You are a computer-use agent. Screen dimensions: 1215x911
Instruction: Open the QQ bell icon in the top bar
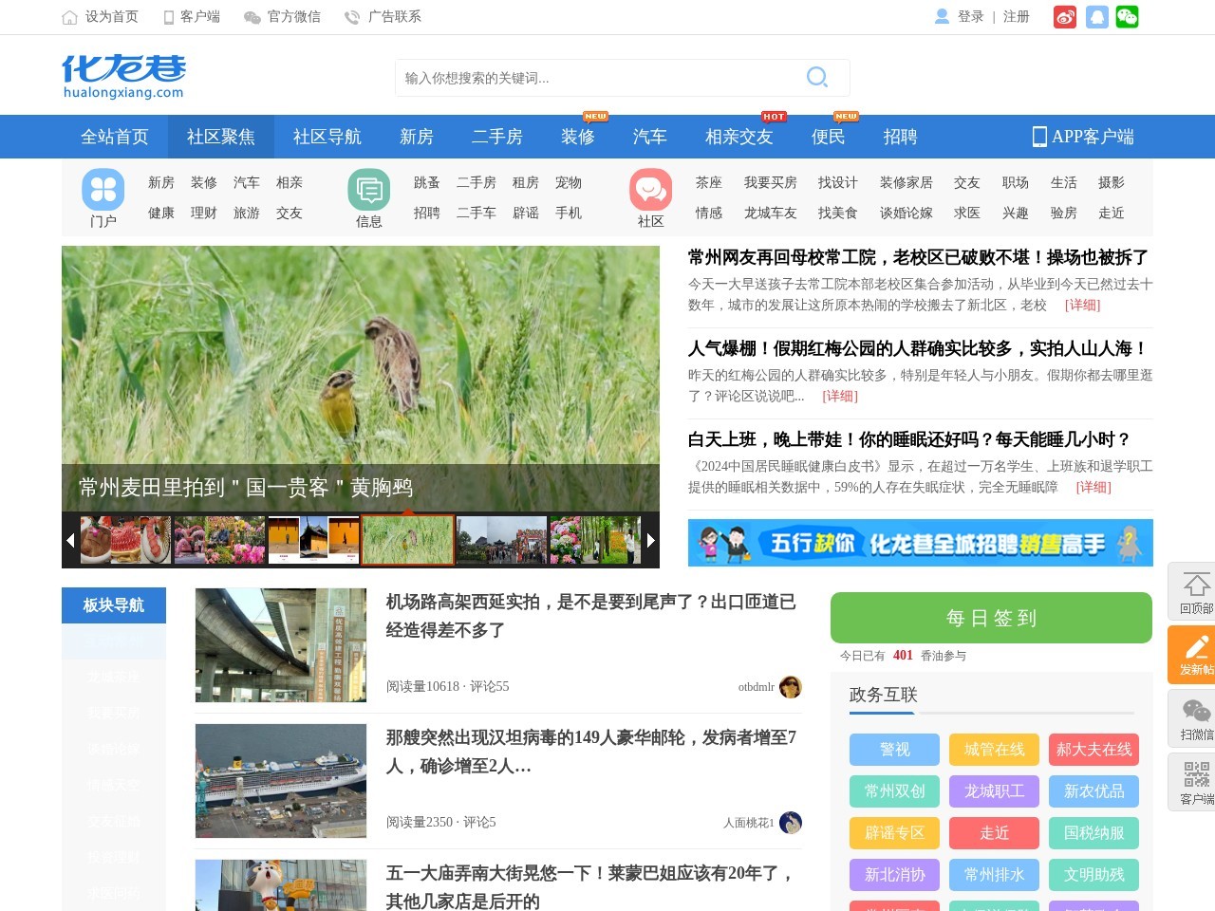[x=1097, y=17]
